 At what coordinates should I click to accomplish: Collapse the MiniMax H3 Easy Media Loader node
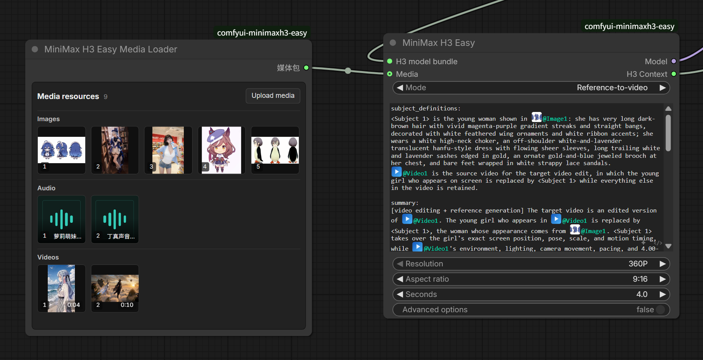coord(35,49)
